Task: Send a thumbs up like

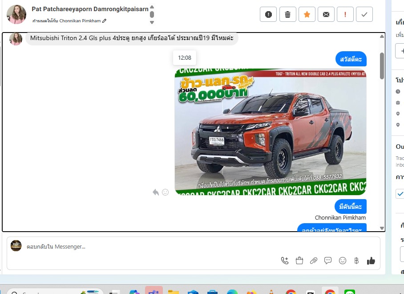Action: point(371,261)
